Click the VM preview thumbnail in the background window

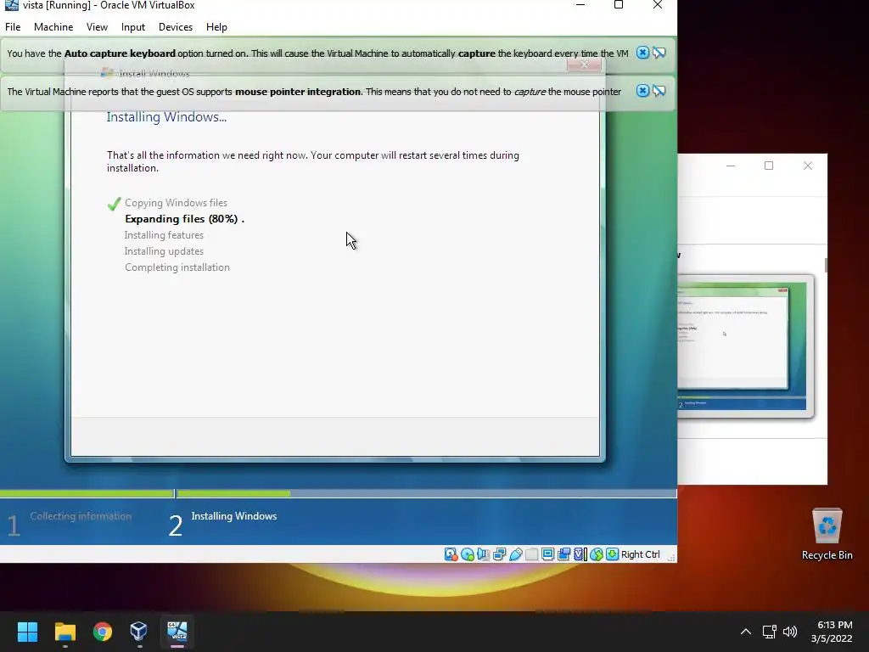tap(746, 346)
